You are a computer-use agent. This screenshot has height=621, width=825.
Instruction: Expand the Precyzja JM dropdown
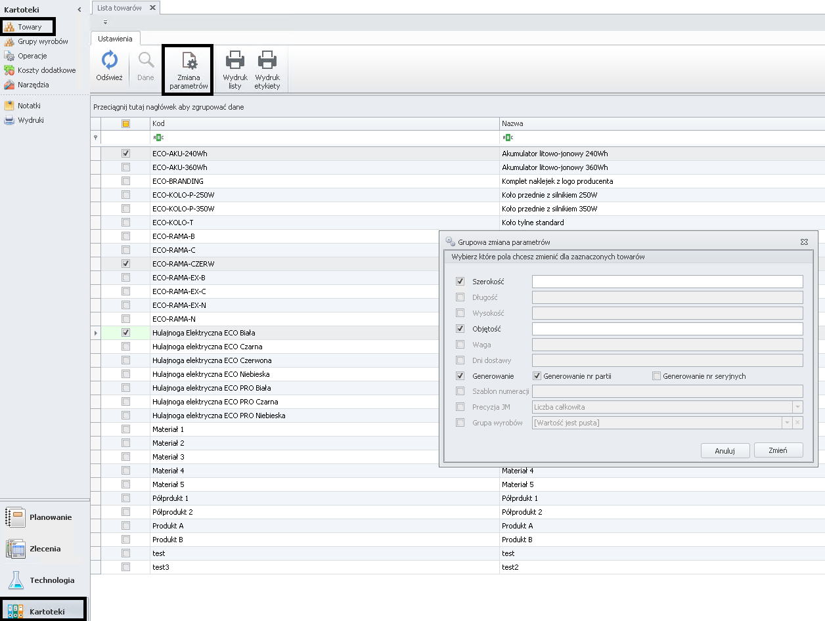797,407
